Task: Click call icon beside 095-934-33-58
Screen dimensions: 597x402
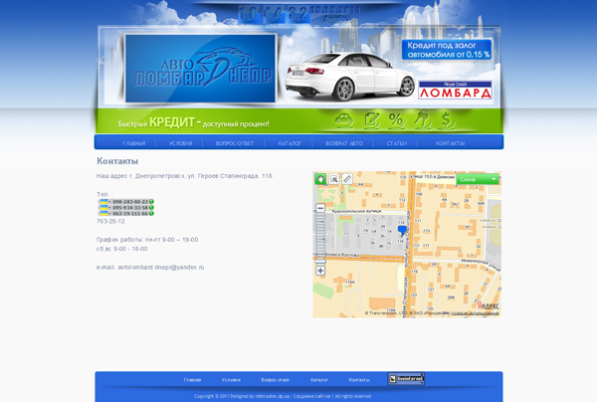Action: pos(151,208)
